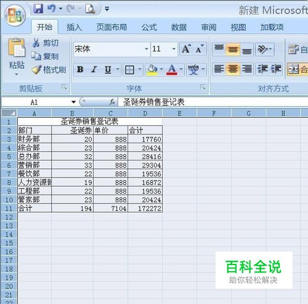Decrease font size with small A

click(x=200, y=49)
